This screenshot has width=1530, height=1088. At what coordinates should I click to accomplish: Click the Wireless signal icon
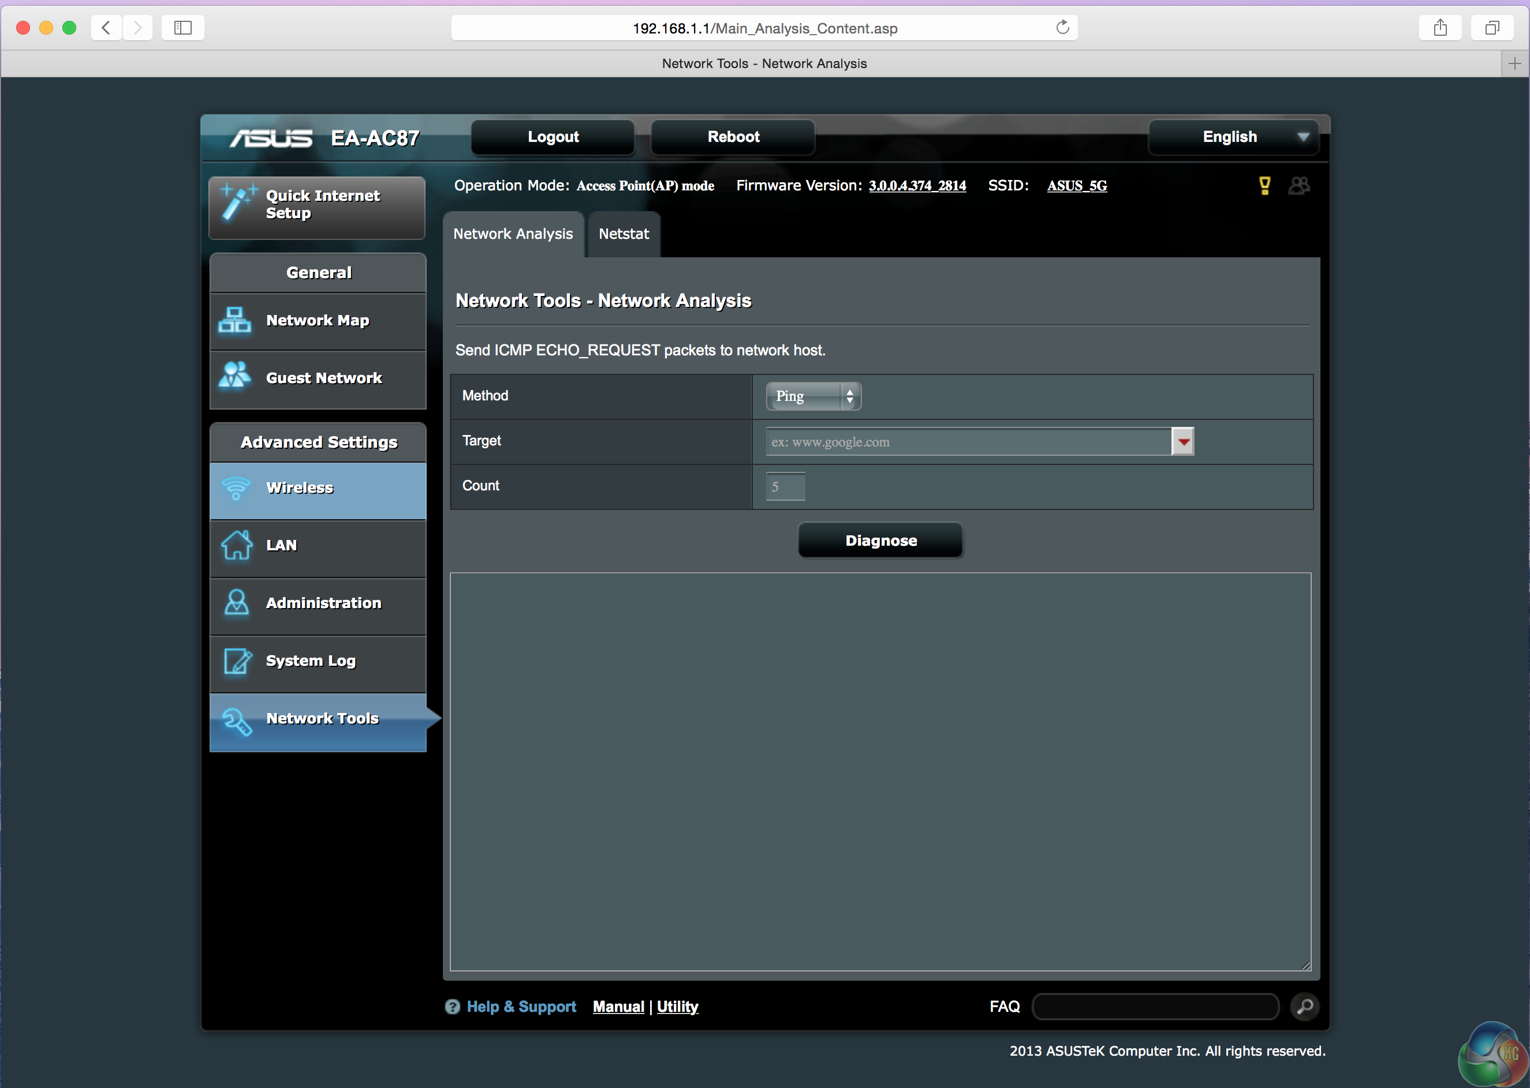point(236,487)
